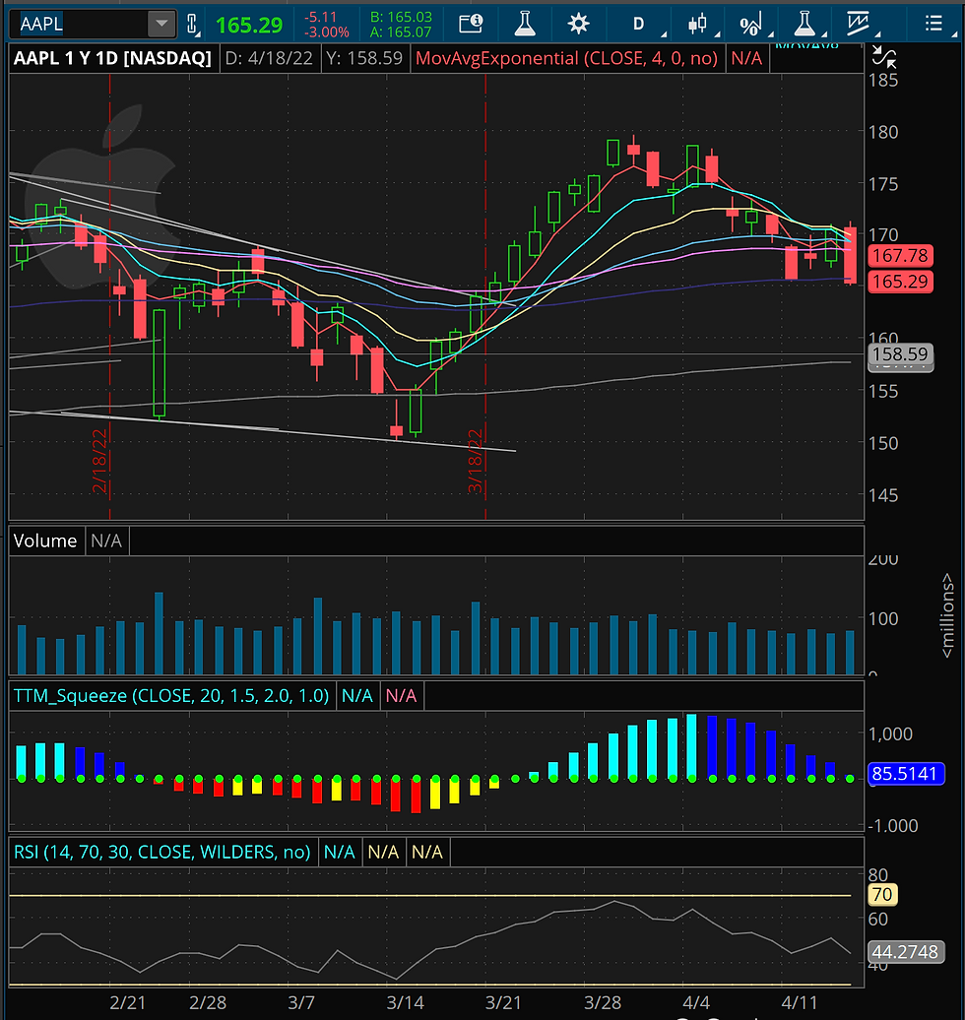This screenshot has width=965, height=1020.
Task: Click the 175 price axis label
Action: (x=883, y=184)
